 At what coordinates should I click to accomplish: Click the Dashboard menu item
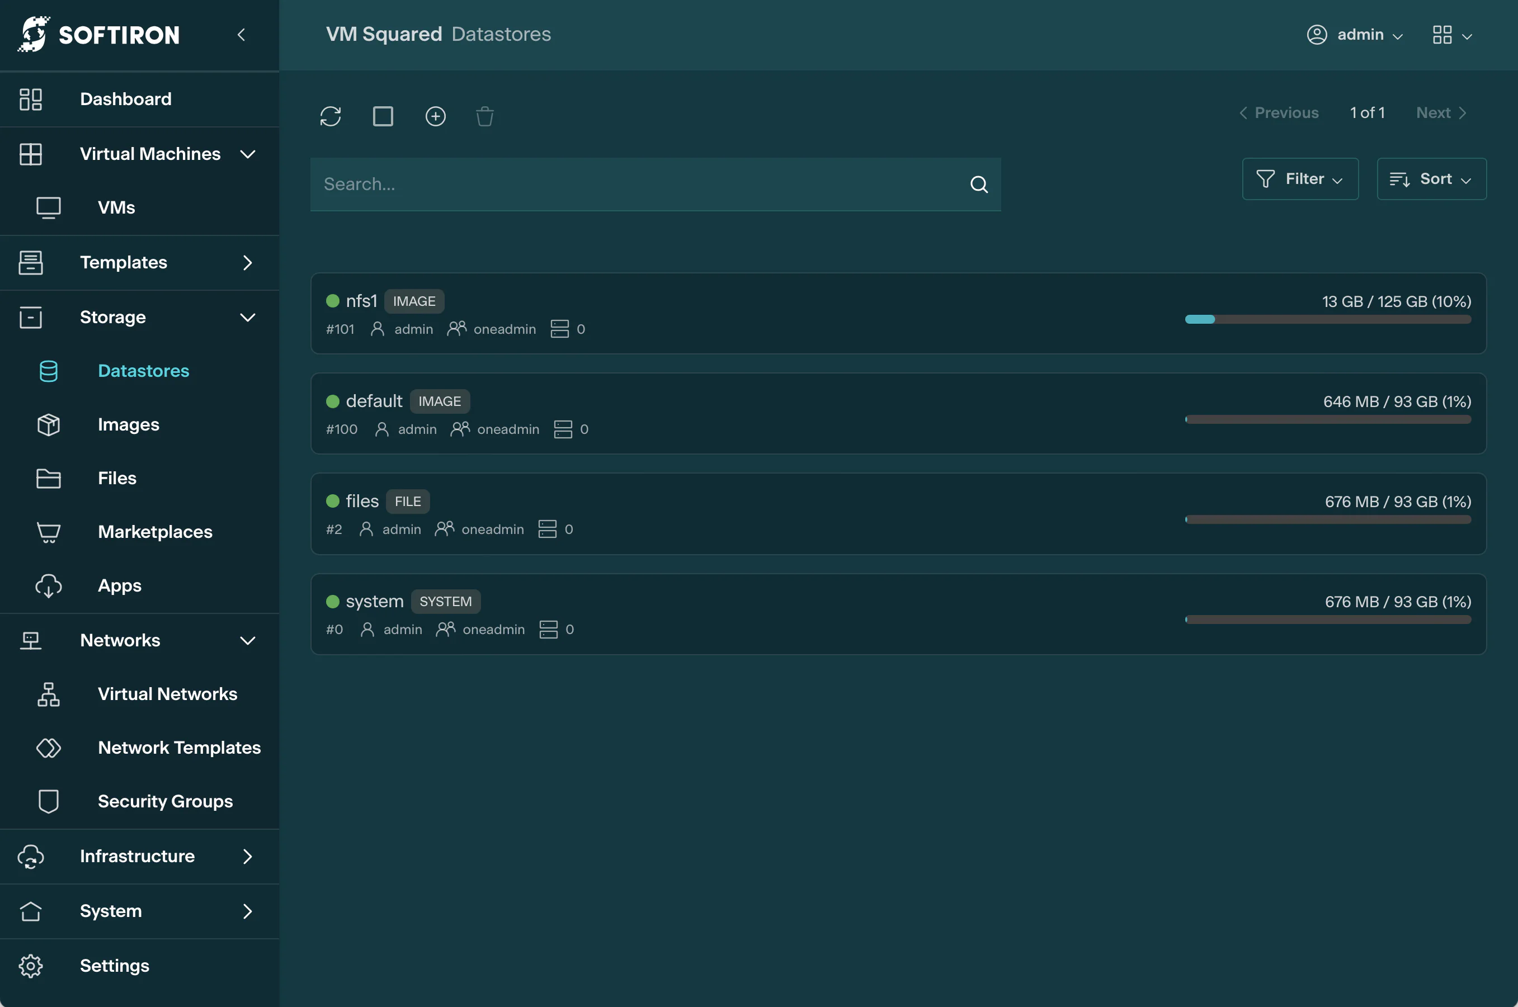click(125, 99)
